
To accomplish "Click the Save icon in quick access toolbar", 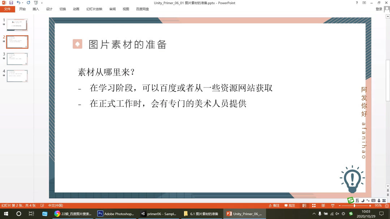I will coord(11,3).
